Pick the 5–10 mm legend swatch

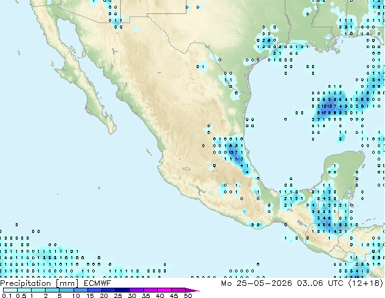coord(66,290)
